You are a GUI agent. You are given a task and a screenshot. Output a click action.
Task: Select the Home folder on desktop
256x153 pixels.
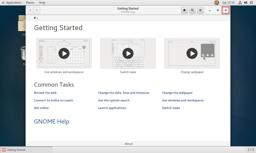22,23
